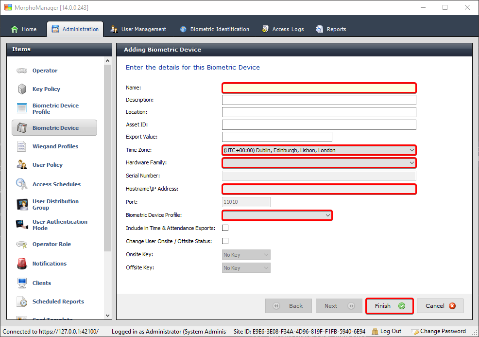
Task: Click the Biometric Device Profile icon
Action: [22, 108]
